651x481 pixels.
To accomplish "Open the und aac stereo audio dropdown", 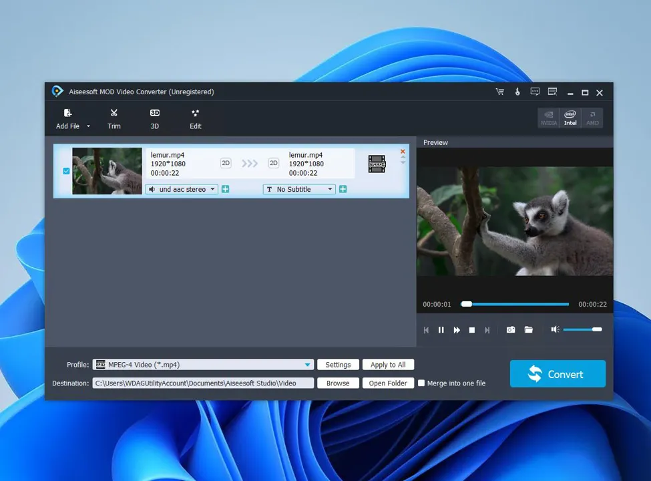I will pyautogui.click(x=182, y=189).
